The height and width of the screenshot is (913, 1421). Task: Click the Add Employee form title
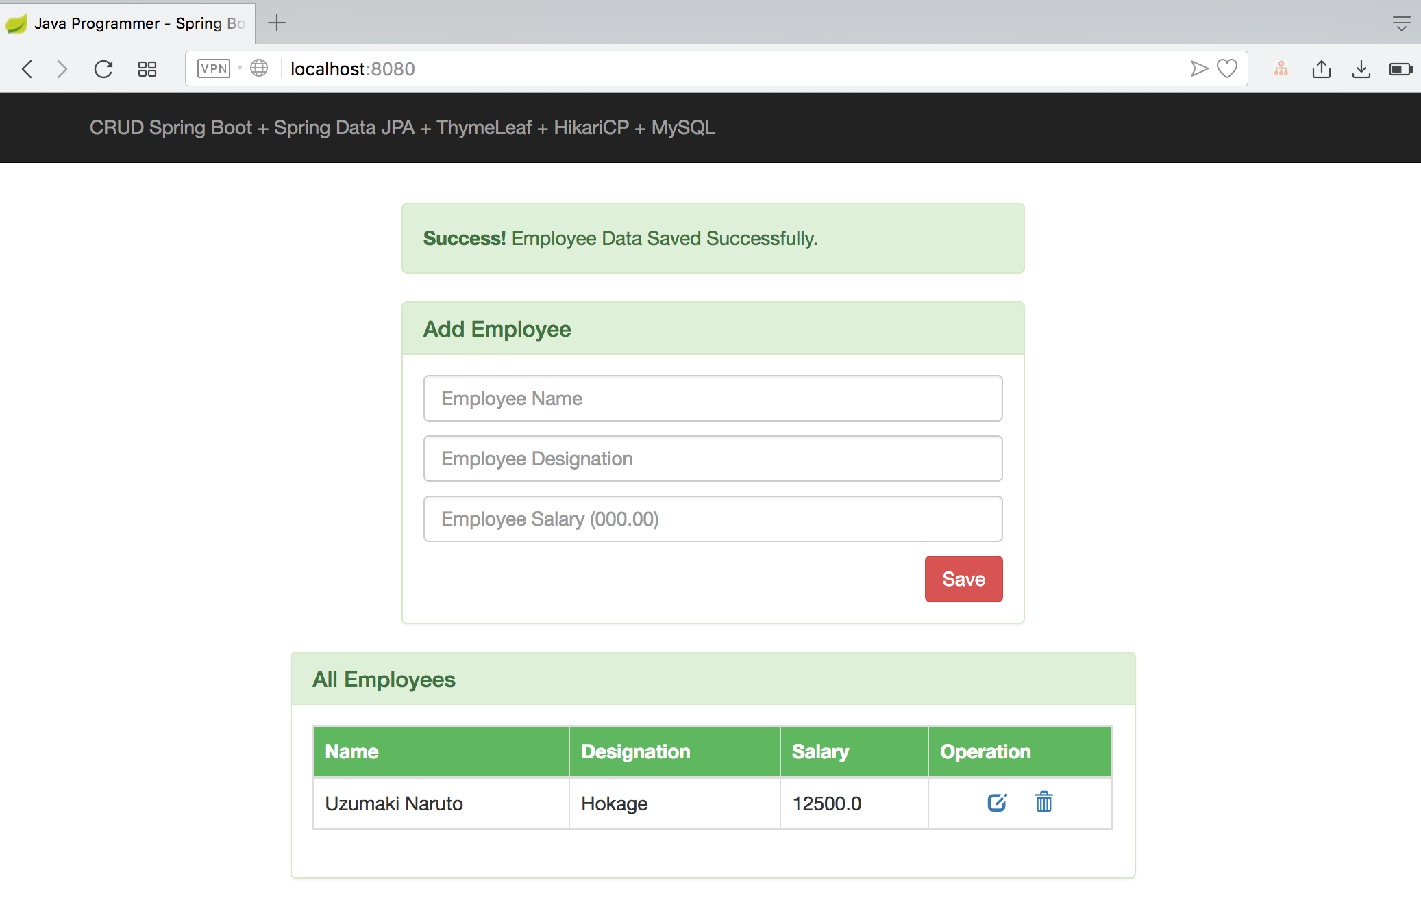(x=497, y=328)
